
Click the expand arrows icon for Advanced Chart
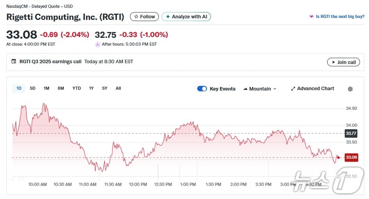point(293,89)
